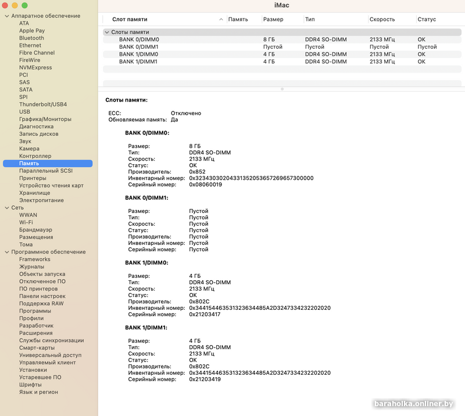Open Запись дисков item
Screen dimensions: 465x416
click(38, 134)
